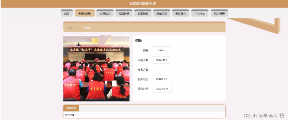This screenshot has height=121, width=289.
Task: Click the 标题1 heading in detail panel
Action: tap(139, 41)
